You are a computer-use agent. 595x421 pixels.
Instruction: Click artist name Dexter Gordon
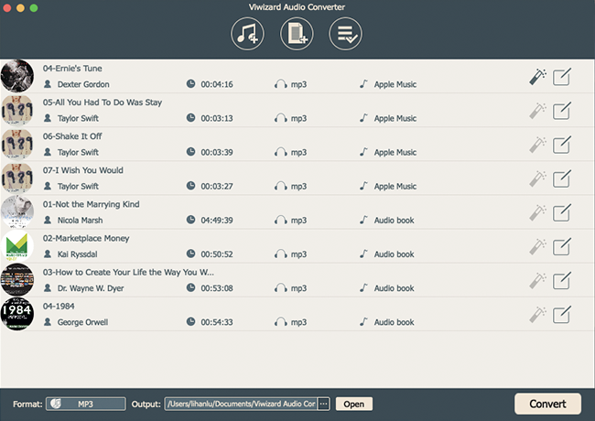pos(83,84)
